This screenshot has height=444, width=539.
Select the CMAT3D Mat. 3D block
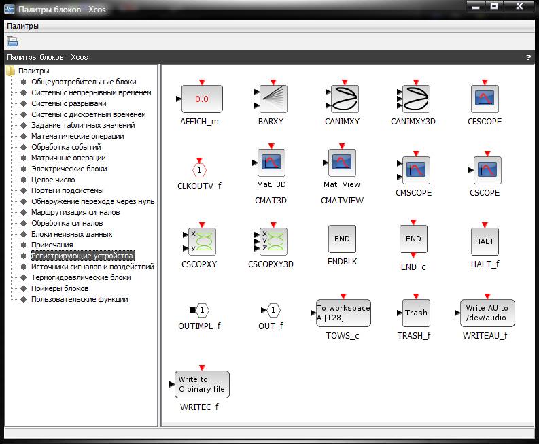coord(271,163)
